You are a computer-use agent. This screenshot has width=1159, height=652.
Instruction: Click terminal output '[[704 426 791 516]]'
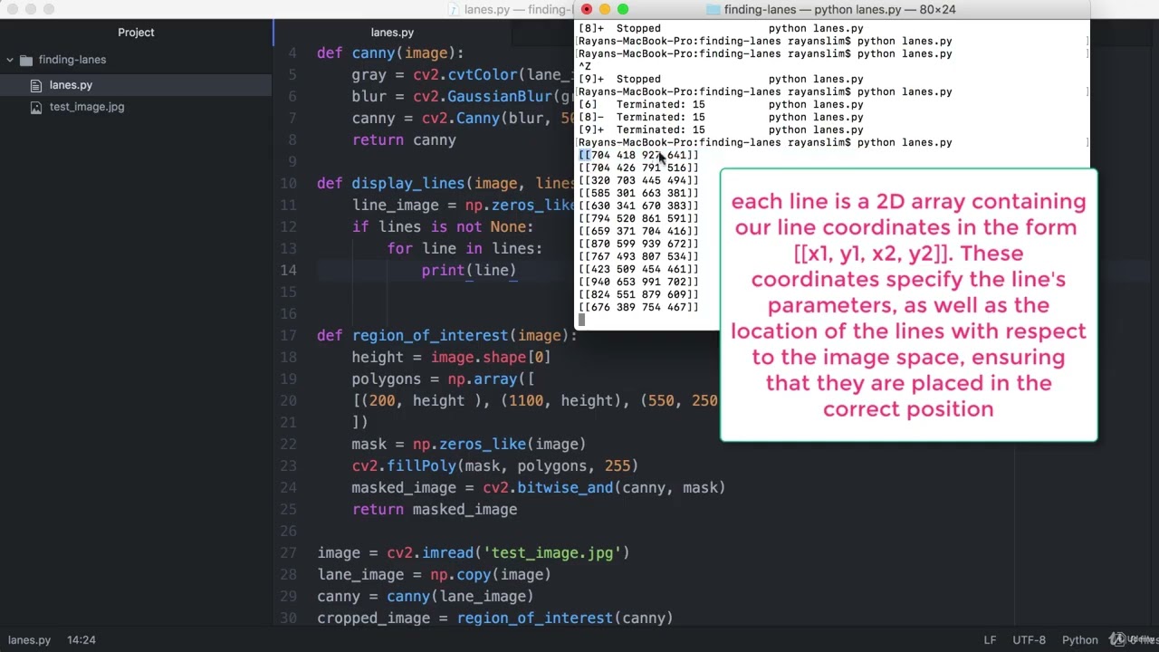click(x=638, y=168)
